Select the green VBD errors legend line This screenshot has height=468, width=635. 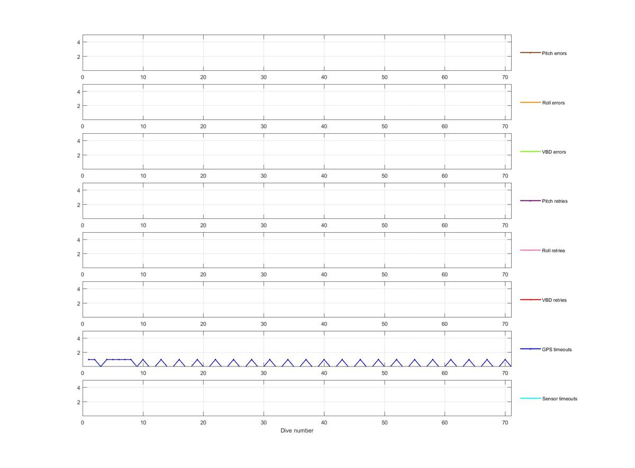coord(530,152)
